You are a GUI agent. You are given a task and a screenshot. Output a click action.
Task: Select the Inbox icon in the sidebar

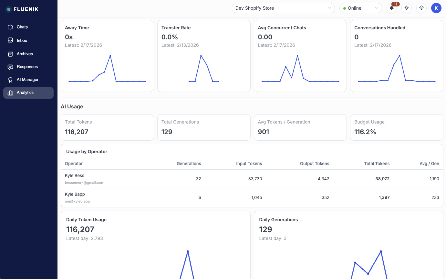click(x=10, y=40)
